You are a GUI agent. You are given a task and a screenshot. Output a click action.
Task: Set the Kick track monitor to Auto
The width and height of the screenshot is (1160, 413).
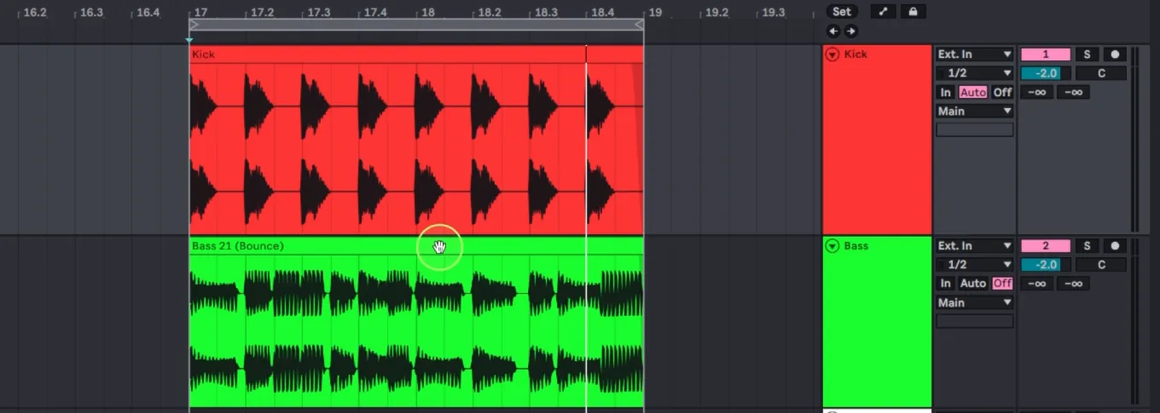tap(972, 92)
